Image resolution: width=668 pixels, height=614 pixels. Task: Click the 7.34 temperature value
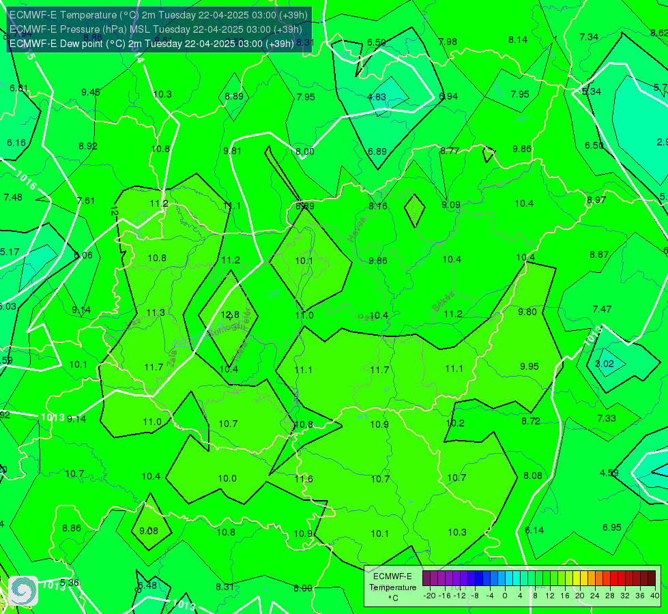(x=589, y=37)
